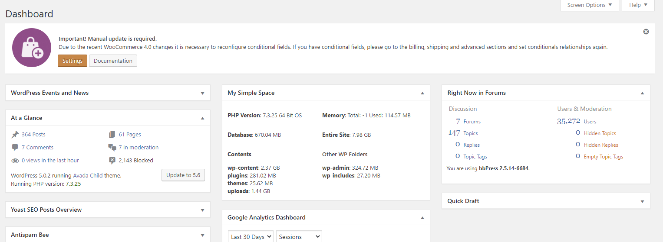Expand the WordPress Events and News widget
This screenshot has width=663, height=242.
tap(202, 93)
